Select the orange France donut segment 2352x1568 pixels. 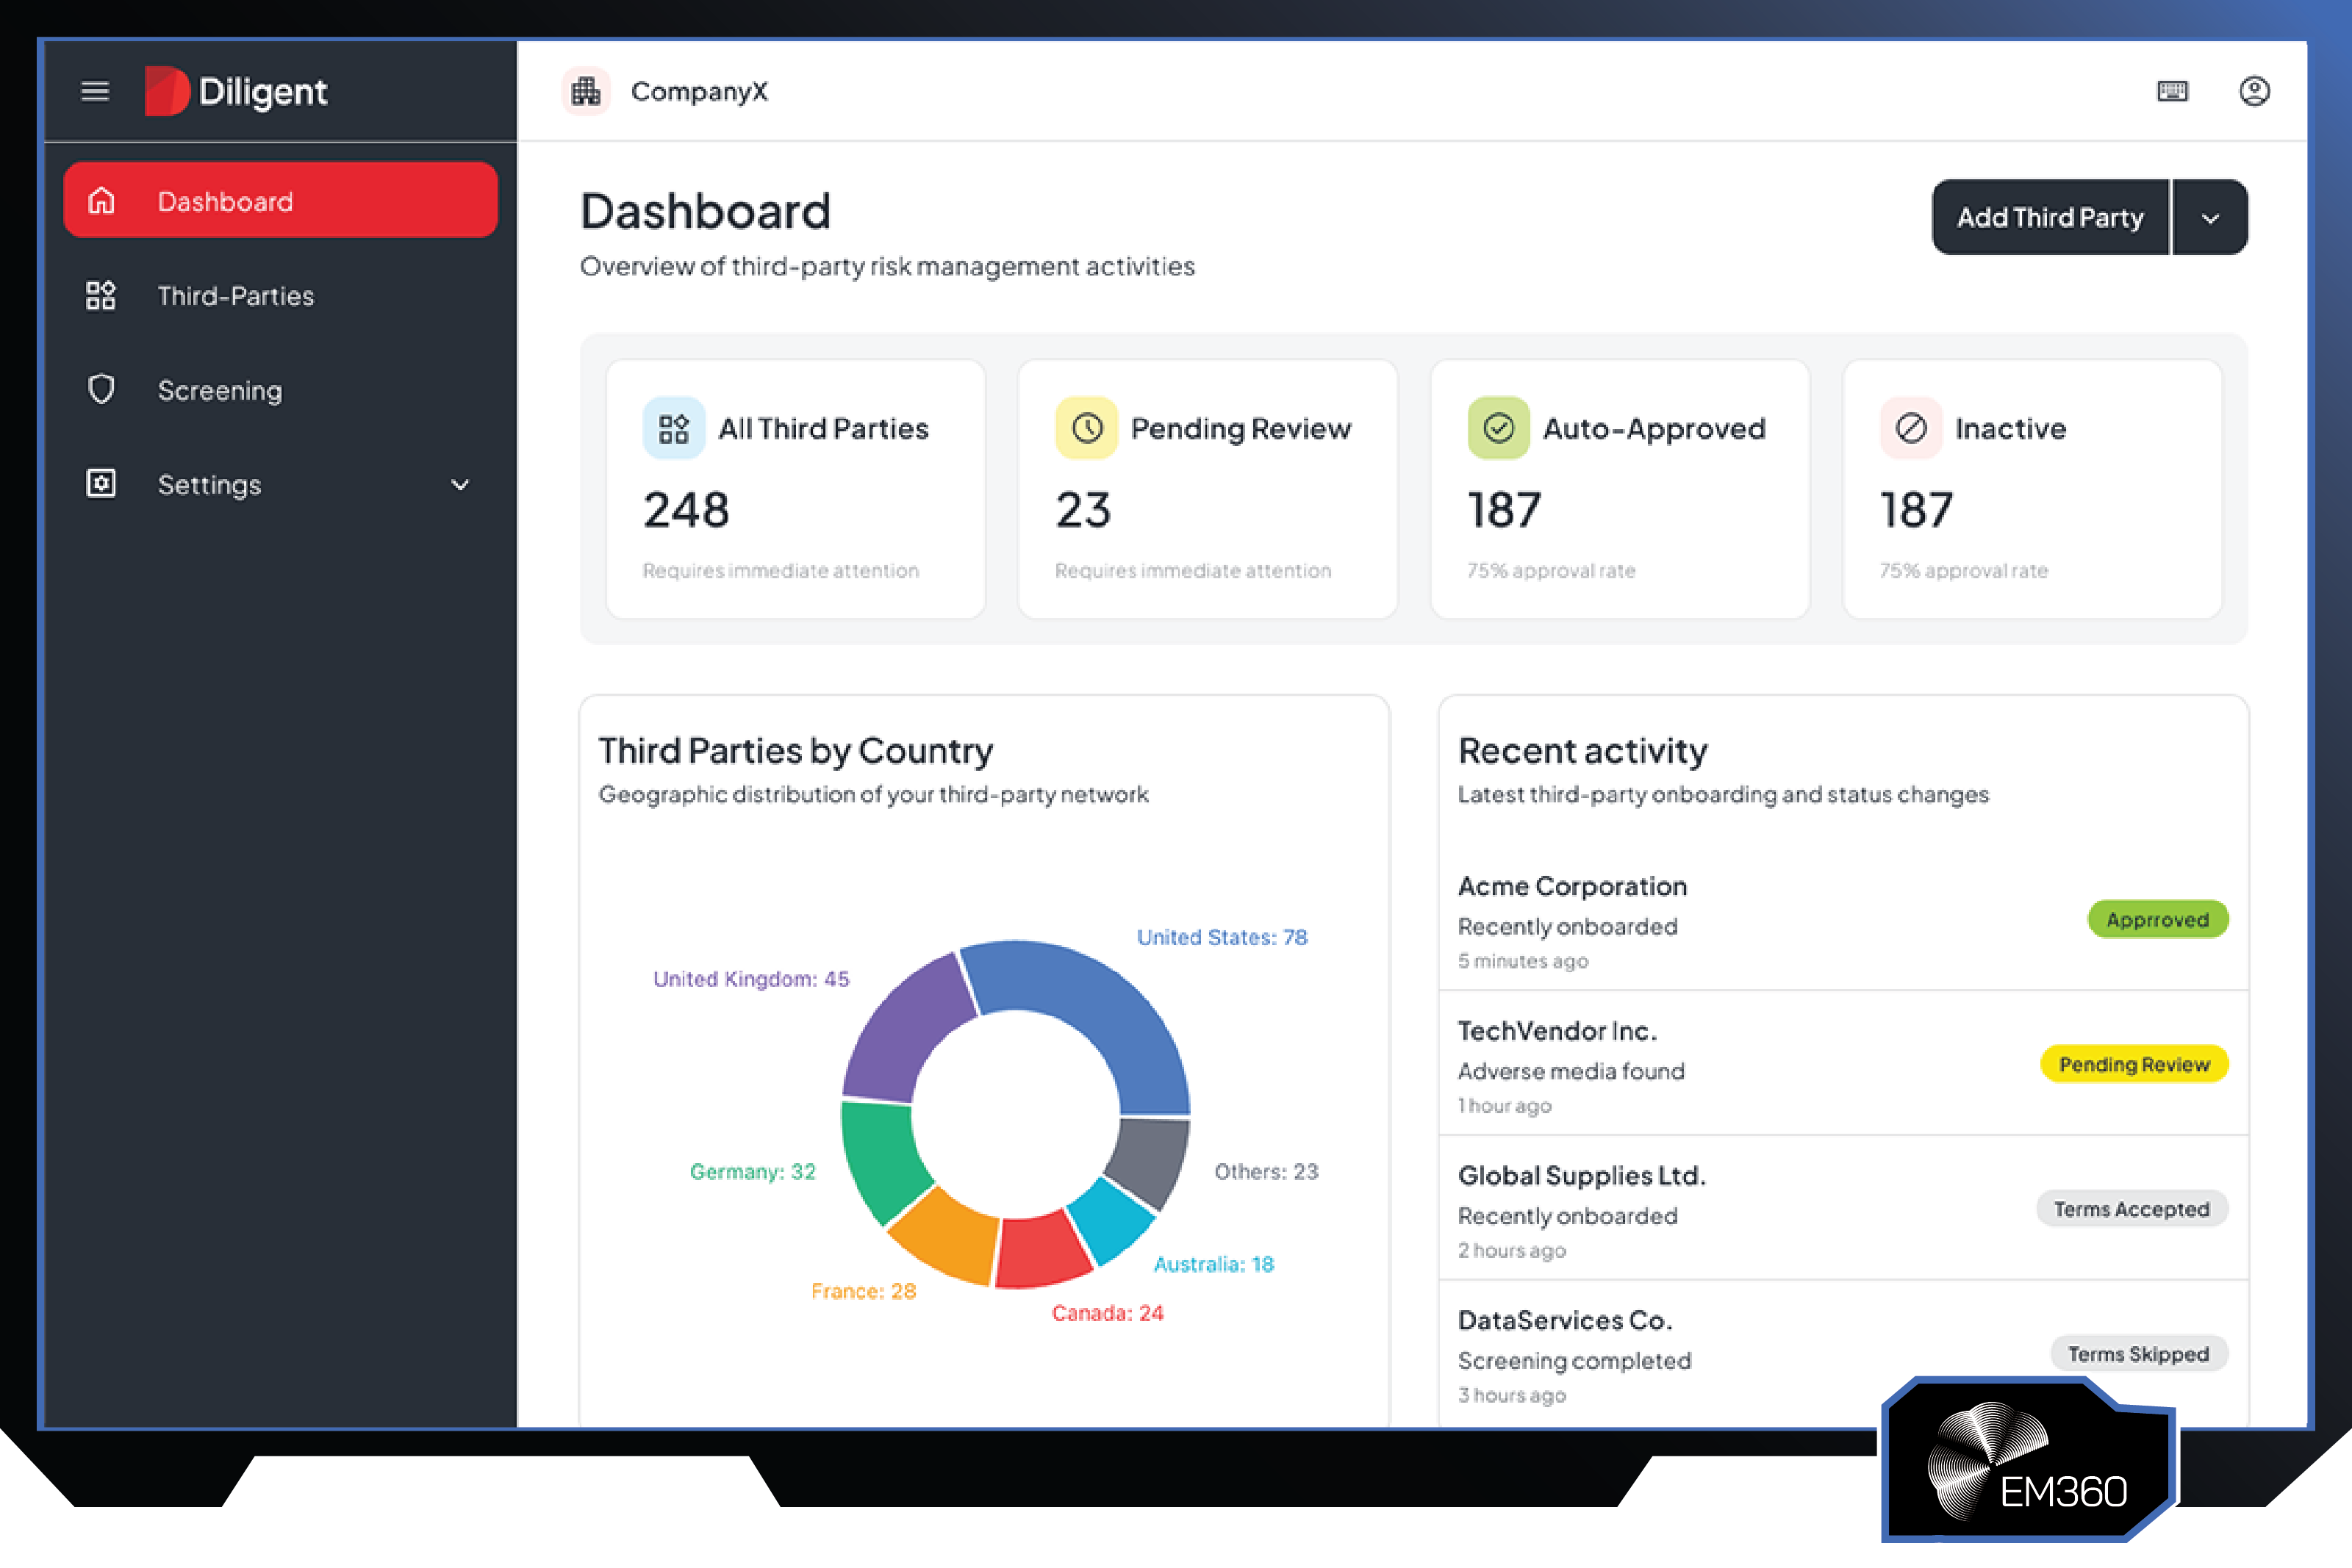[950, 1237]
